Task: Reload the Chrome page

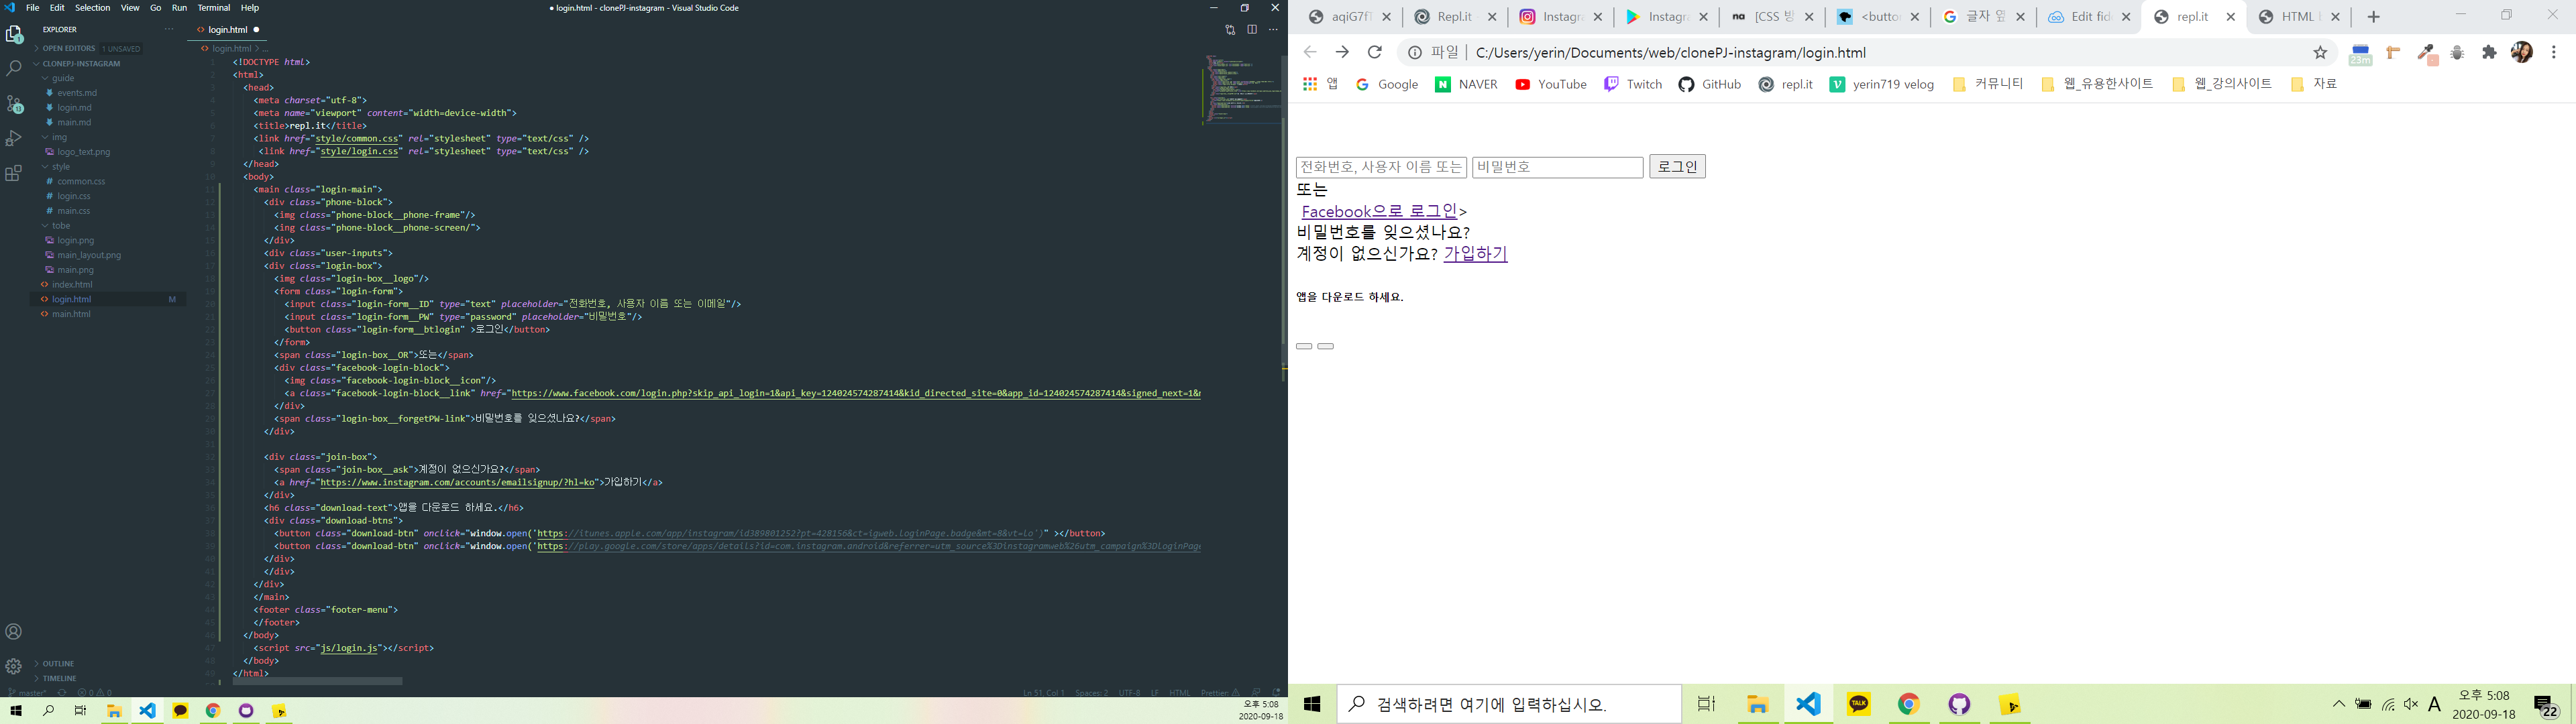Action: (x=1375, y=52)
